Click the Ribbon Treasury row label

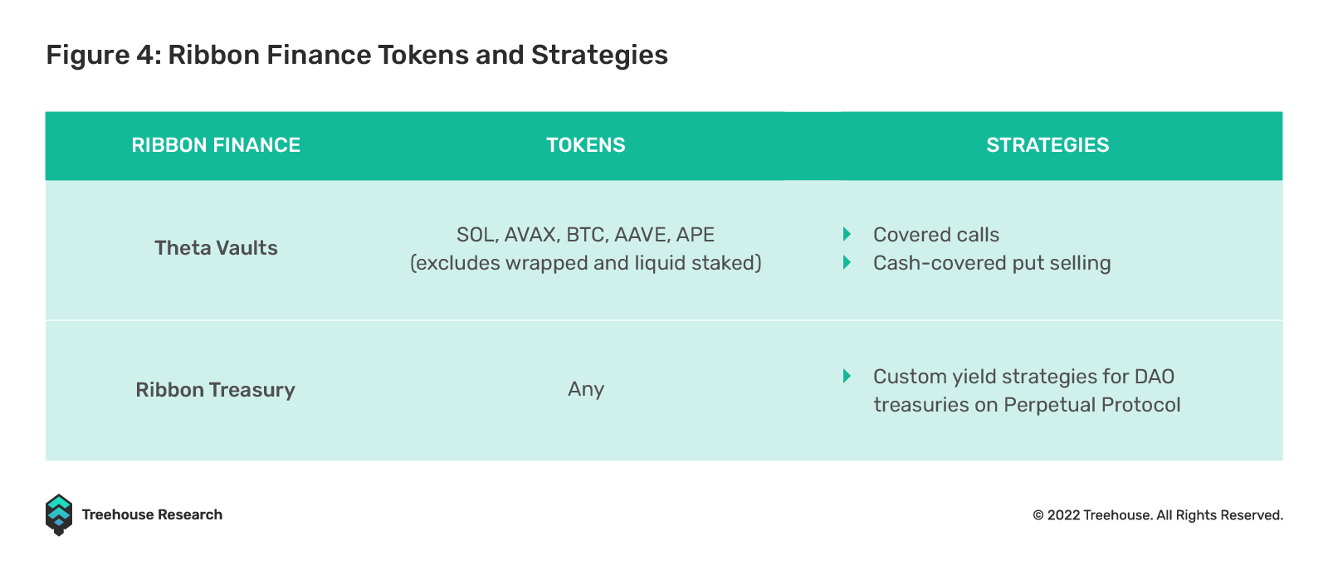216,390
